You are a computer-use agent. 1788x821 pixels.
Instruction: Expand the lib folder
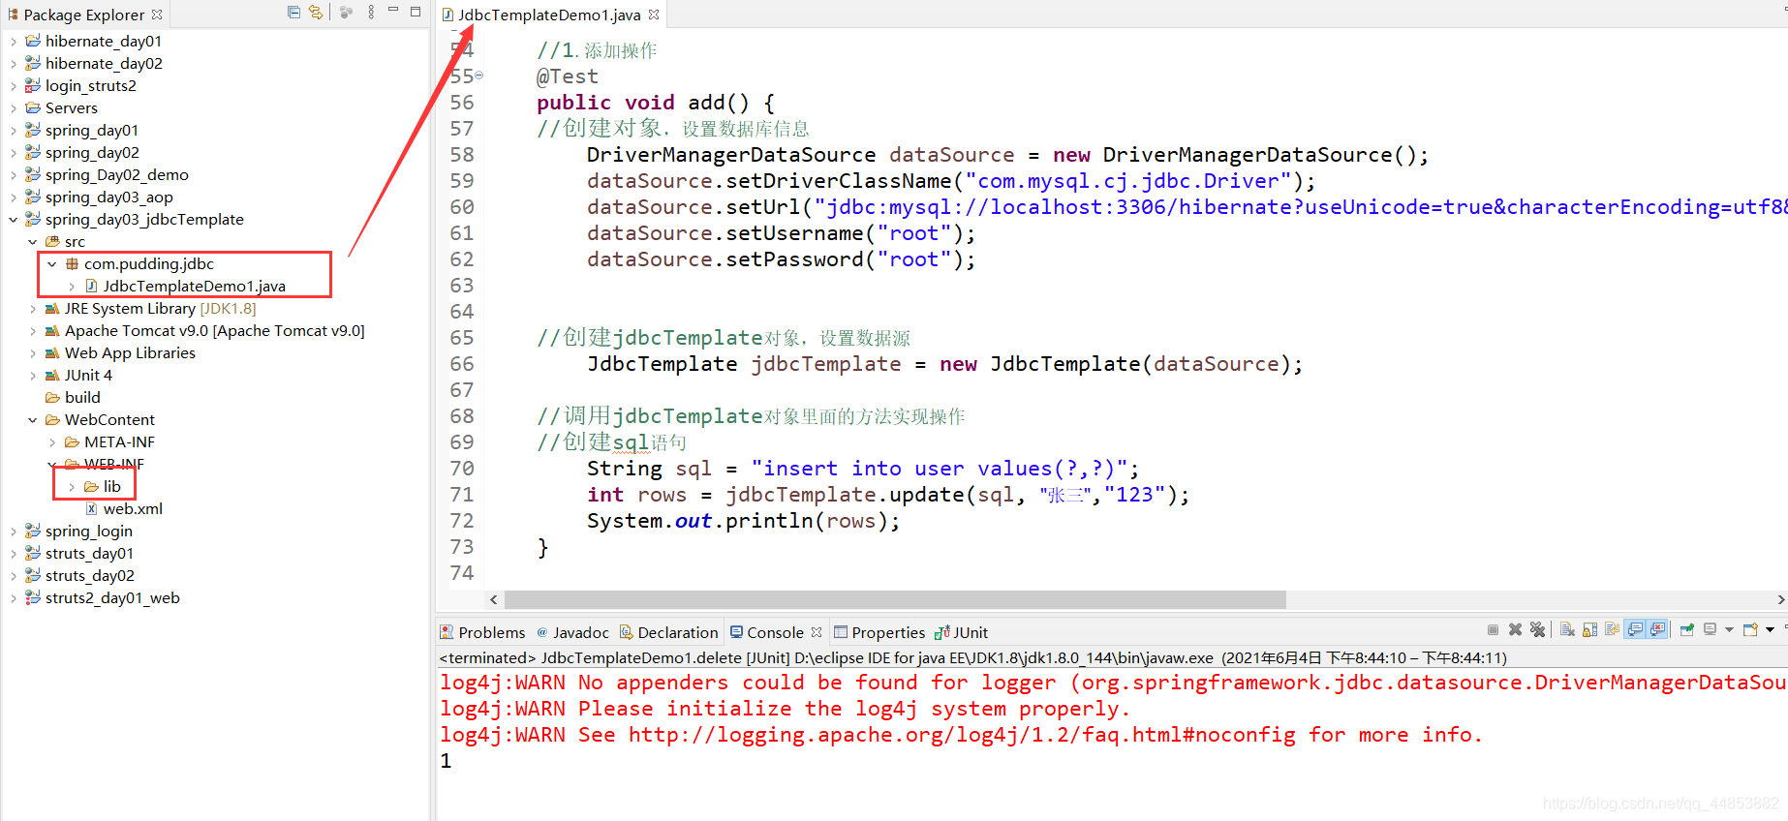tap(71, 486)
